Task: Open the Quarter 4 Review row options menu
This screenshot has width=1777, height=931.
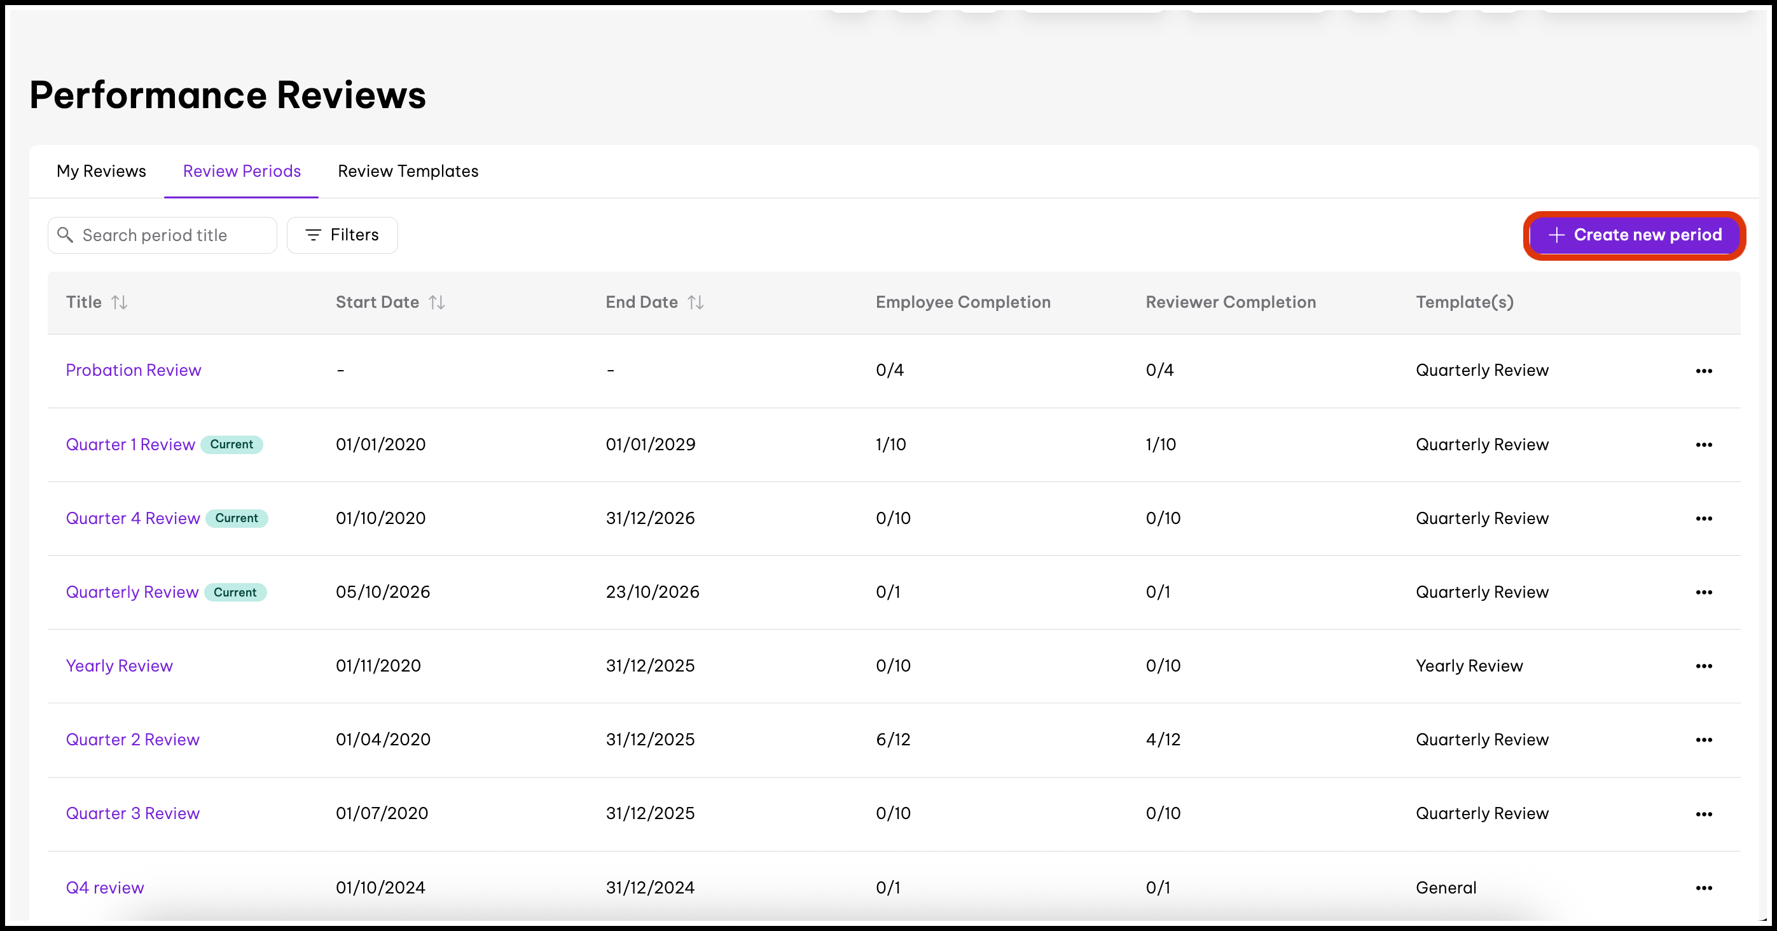Action: tap(1704, 519)
